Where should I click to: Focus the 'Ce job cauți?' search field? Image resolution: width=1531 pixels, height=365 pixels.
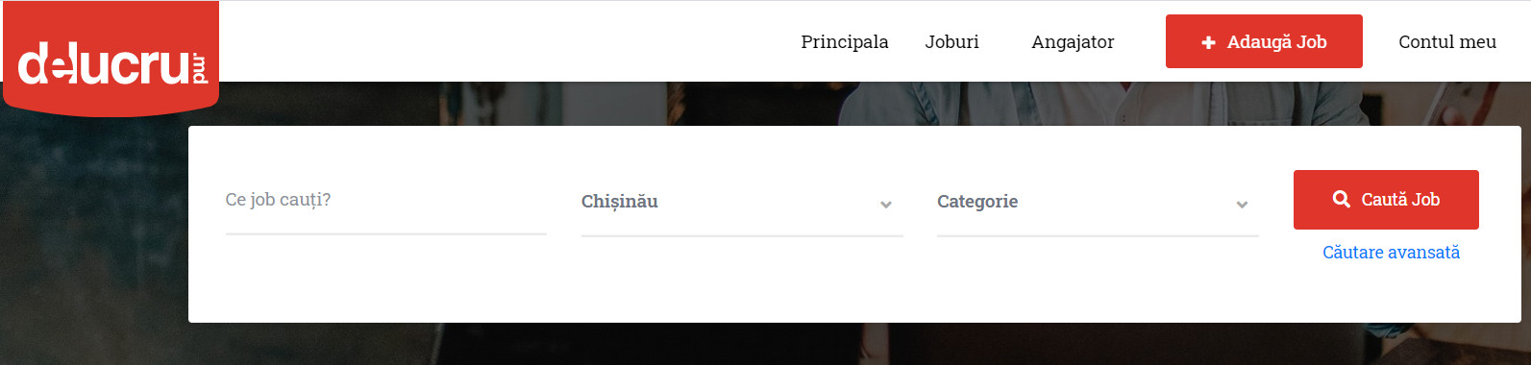386,201
